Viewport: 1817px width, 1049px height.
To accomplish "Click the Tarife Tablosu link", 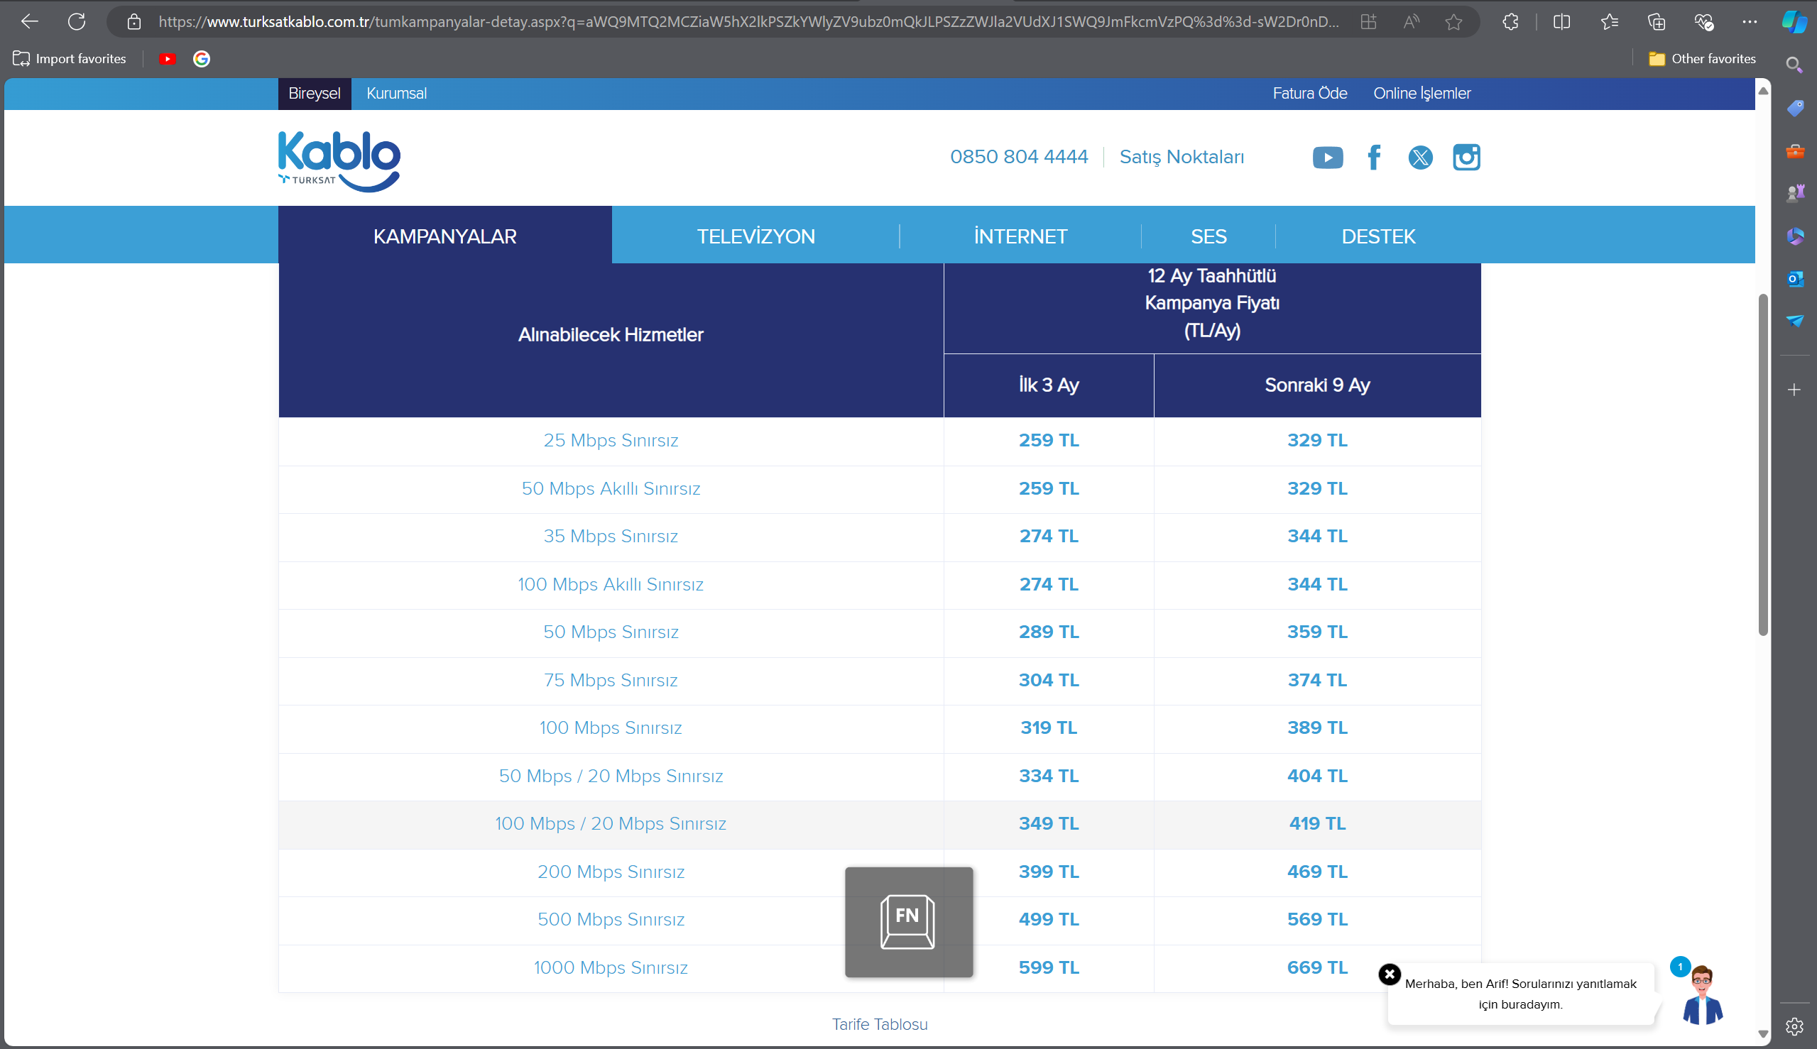I will [879, 1023].
